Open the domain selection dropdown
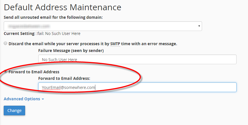Screen dimensions: 248x125 [x=103, y=26]
